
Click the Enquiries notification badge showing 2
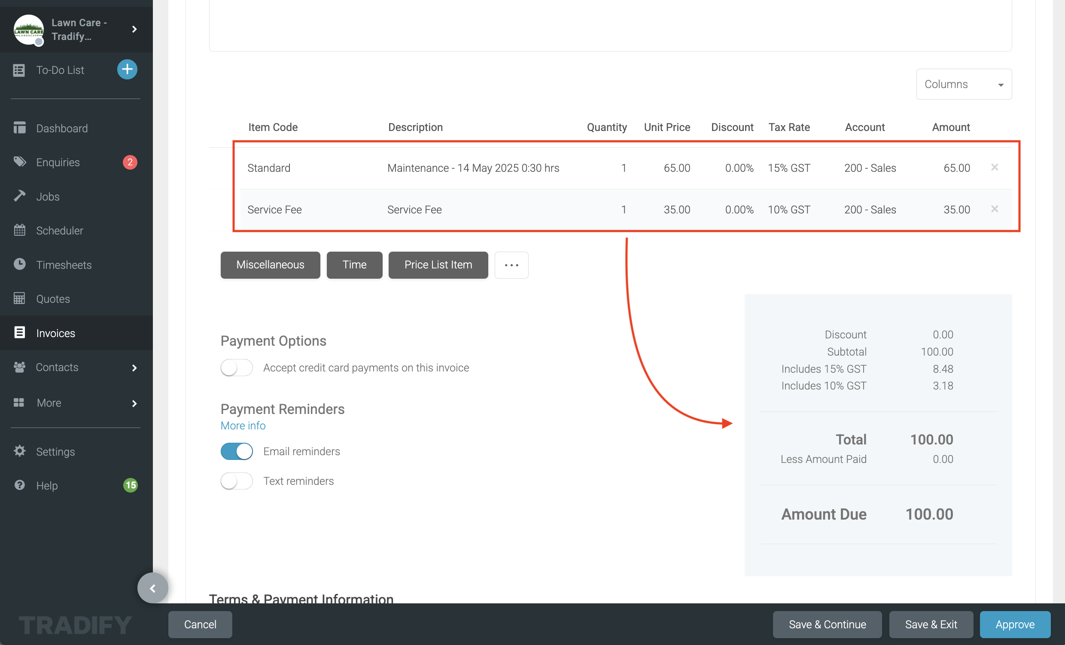pos(130,162)
